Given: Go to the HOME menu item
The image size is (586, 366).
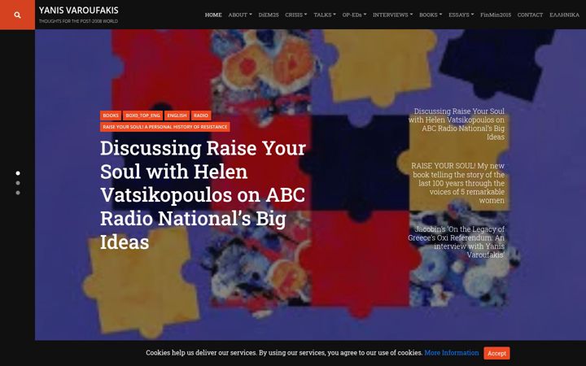Looking at the screenshot, I should [x=213, y=15].
